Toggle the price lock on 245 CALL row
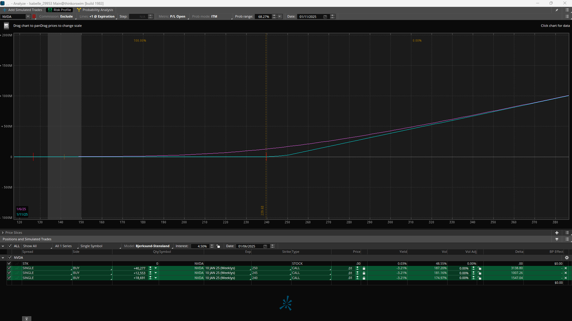572x321 pixels. [x=363, y=273]
